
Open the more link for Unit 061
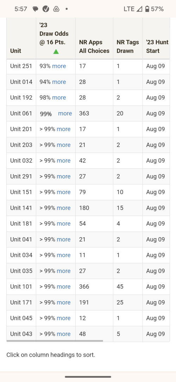pyautogui.click(x=65, y=113)
